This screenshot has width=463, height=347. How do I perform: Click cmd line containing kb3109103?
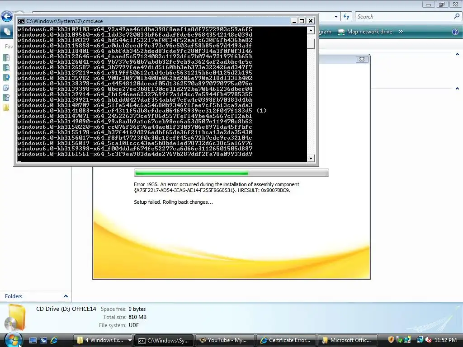tap(135, 29)
